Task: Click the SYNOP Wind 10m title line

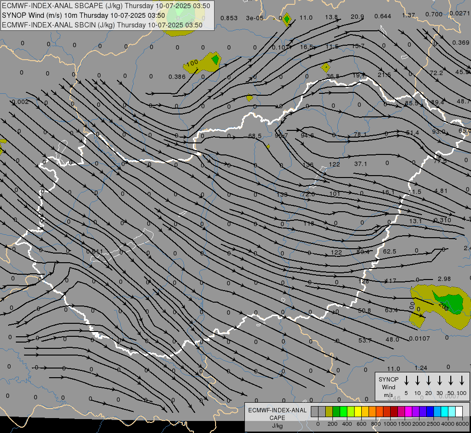Action: pos(83,15)
